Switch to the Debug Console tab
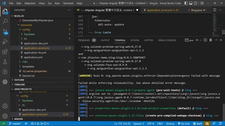The height and width of the screenshot is (126, 225). [x=167, y=40]
